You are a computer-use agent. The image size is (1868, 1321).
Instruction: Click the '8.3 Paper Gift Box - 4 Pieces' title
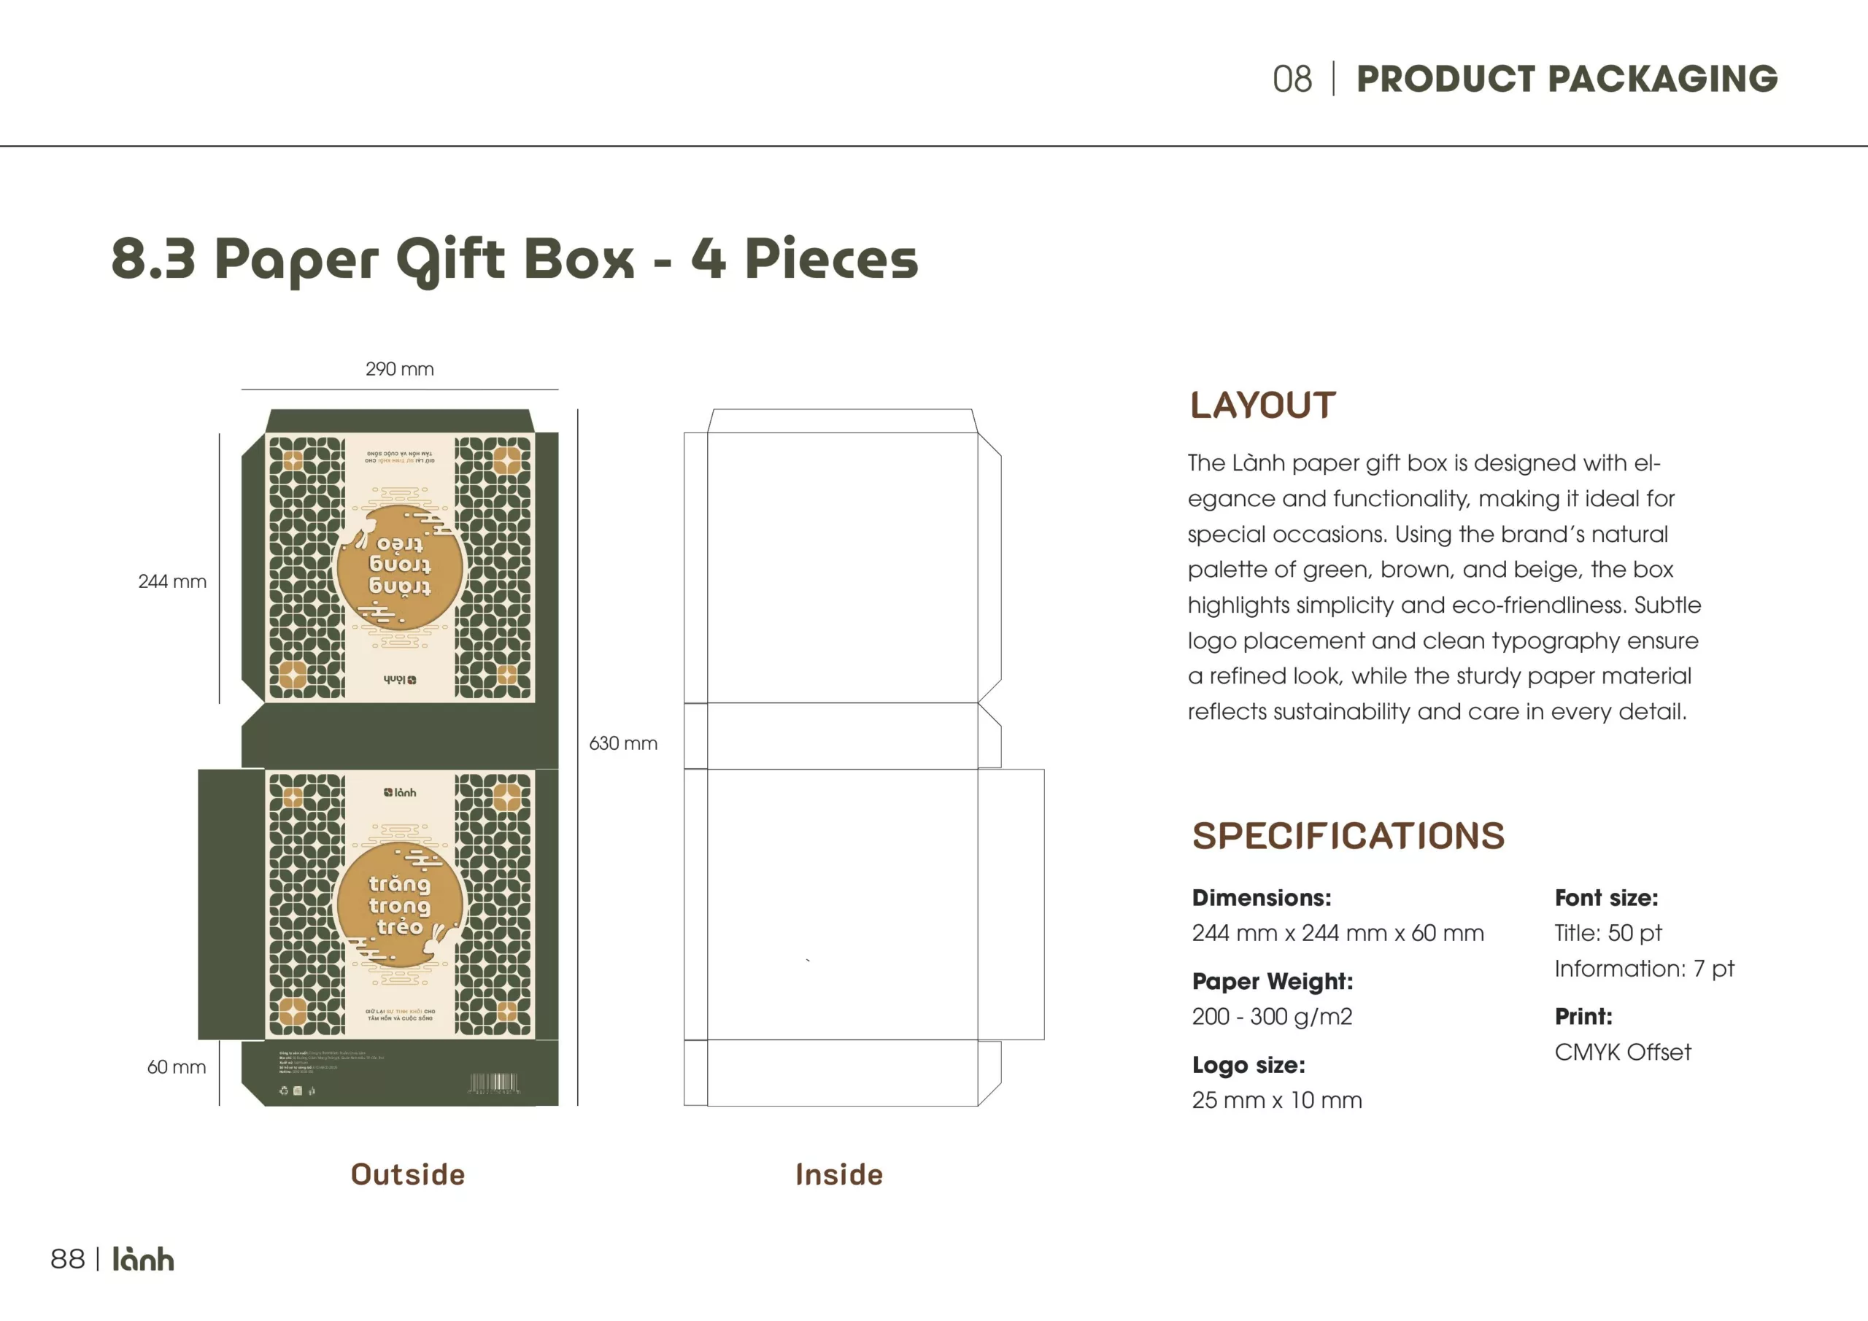pyautogui.click(x=514, y=259)
